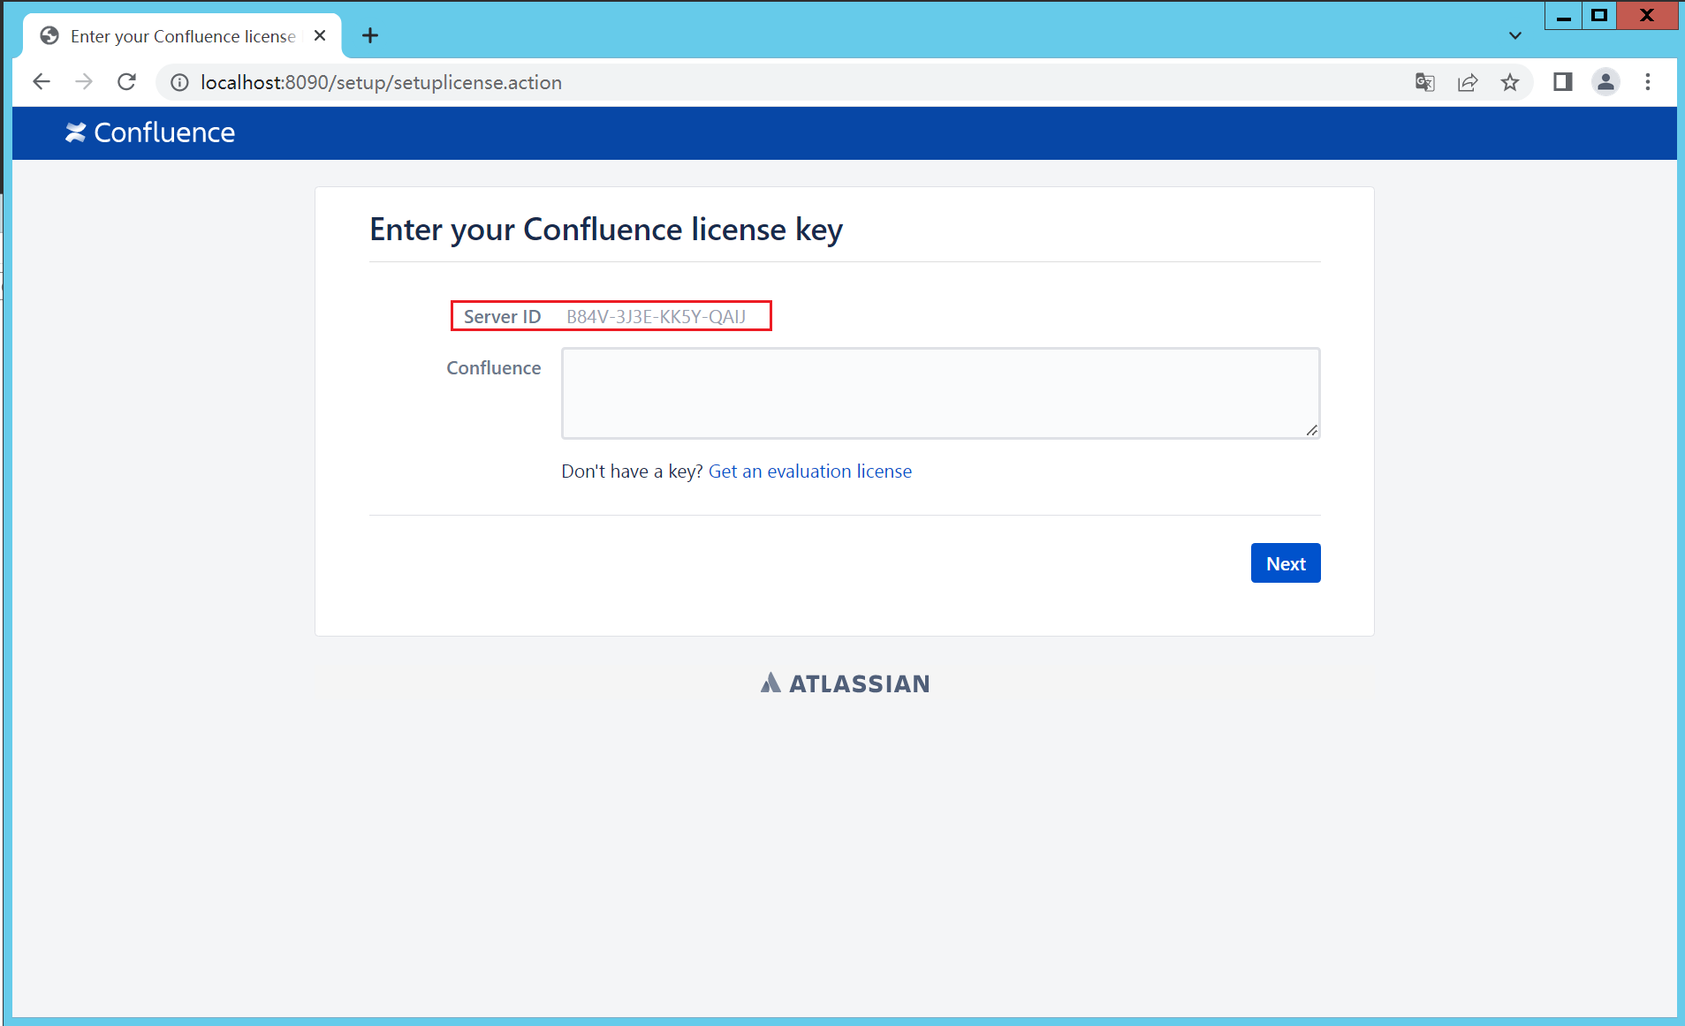
Task: Open the Chrome three-dot menu
Action: (x=1648, y=82)
